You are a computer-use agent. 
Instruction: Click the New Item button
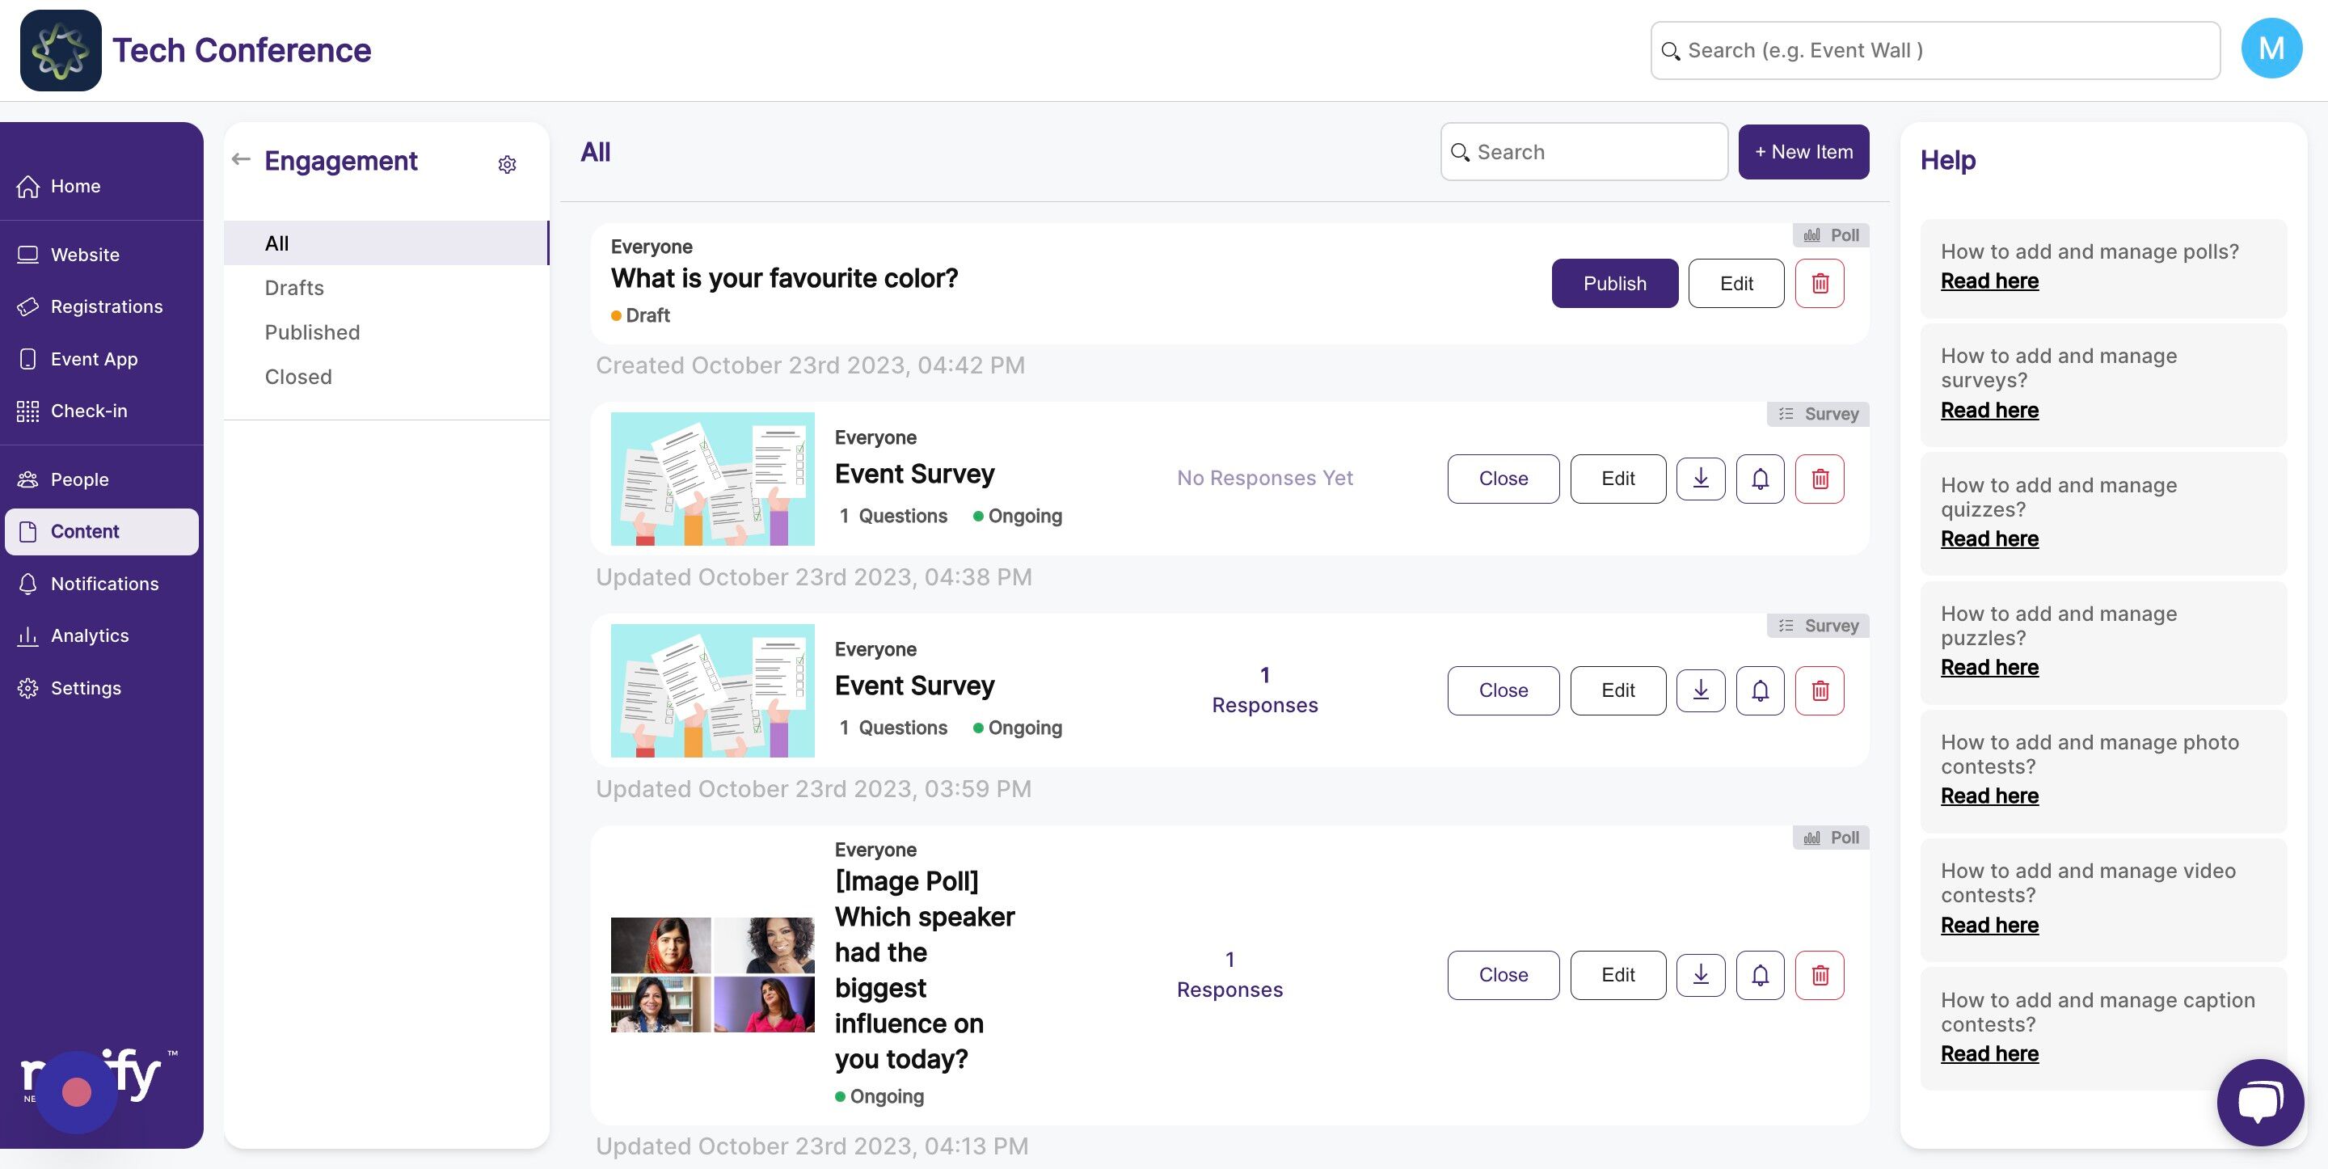pos(1803,152)
